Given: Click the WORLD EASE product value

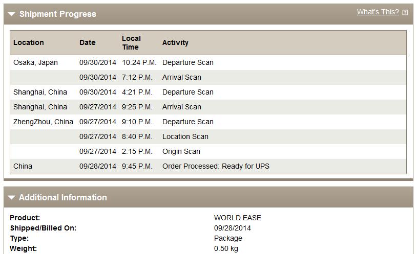Looking at the screenshot, I should (238, 218).
